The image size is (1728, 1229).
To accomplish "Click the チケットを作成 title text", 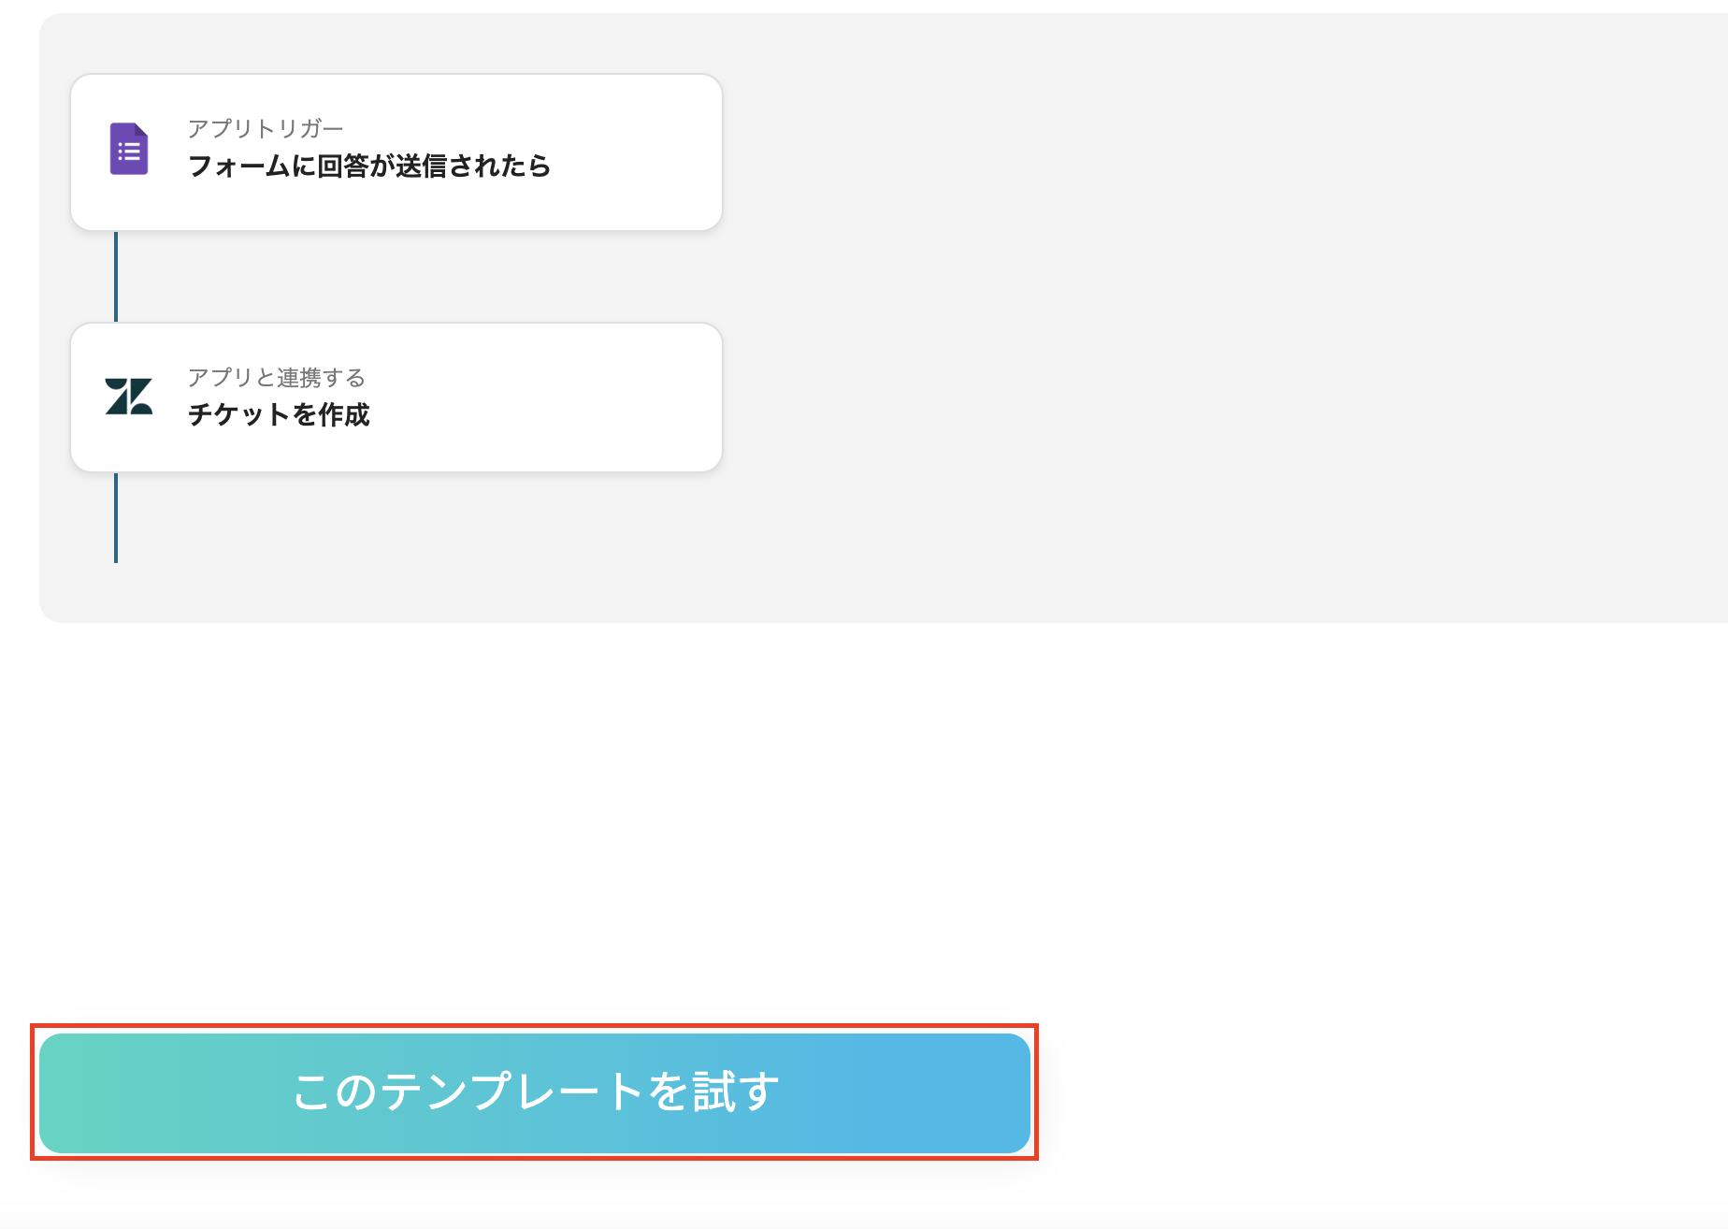I will pos(279,414).
